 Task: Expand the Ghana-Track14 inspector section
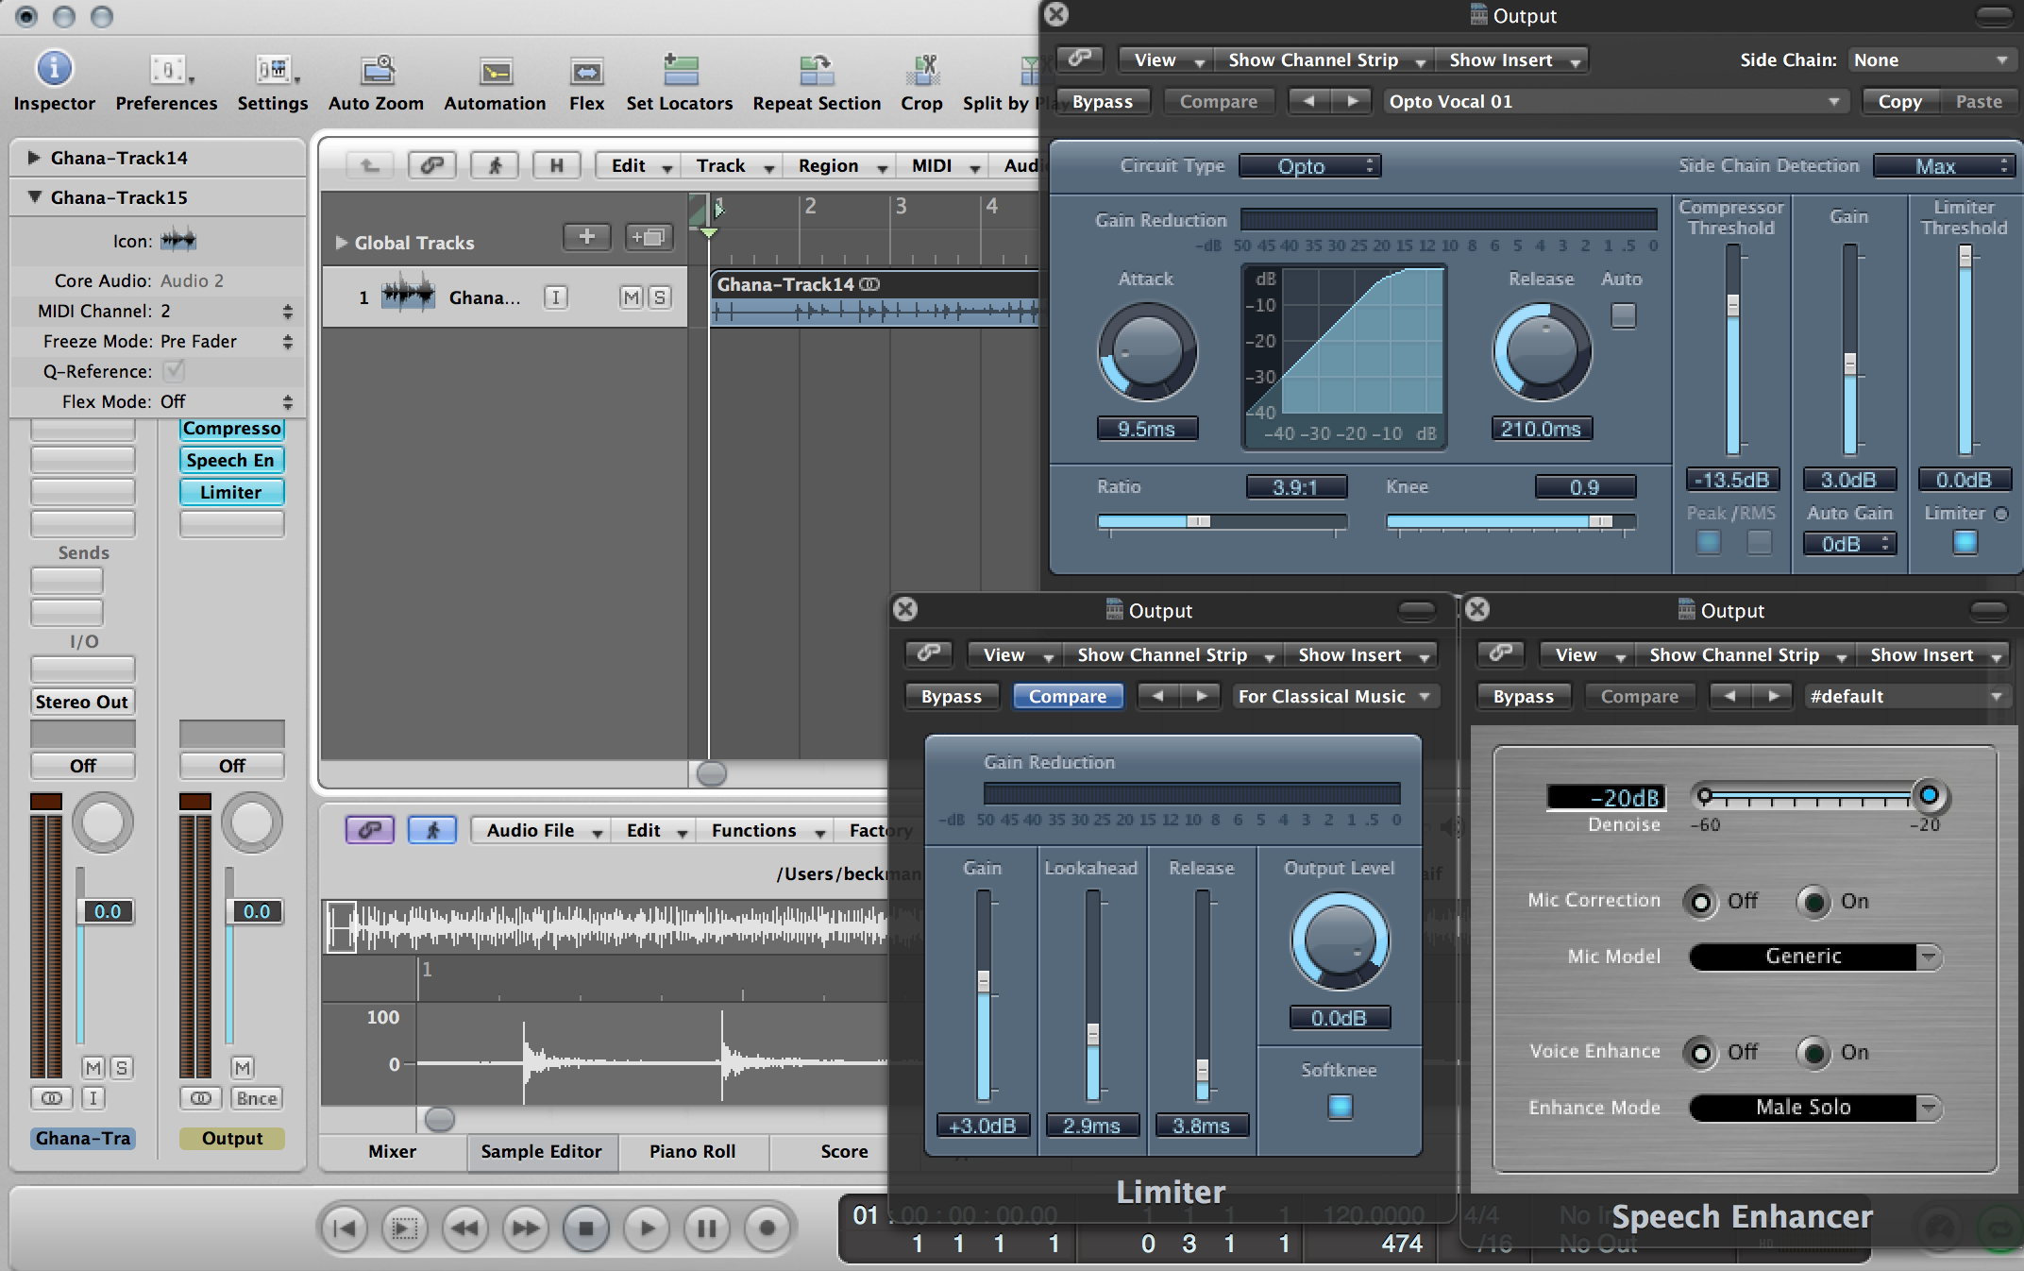34,158
